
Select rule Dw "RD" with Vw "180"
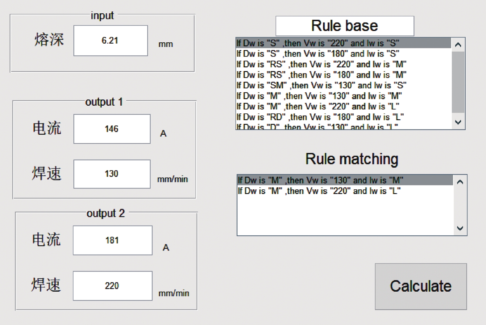point(320,117)
